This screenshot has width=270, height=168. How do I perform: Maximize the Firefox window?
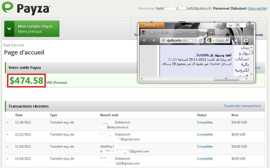click(x=238, y=25)
